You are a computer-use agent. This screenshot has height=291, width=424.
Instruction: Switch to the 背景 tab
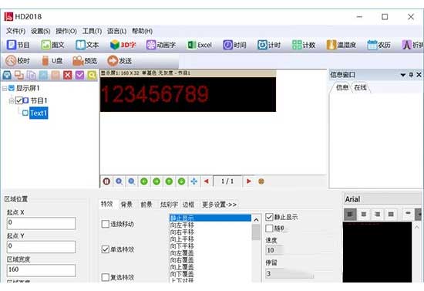pos(126,205)
